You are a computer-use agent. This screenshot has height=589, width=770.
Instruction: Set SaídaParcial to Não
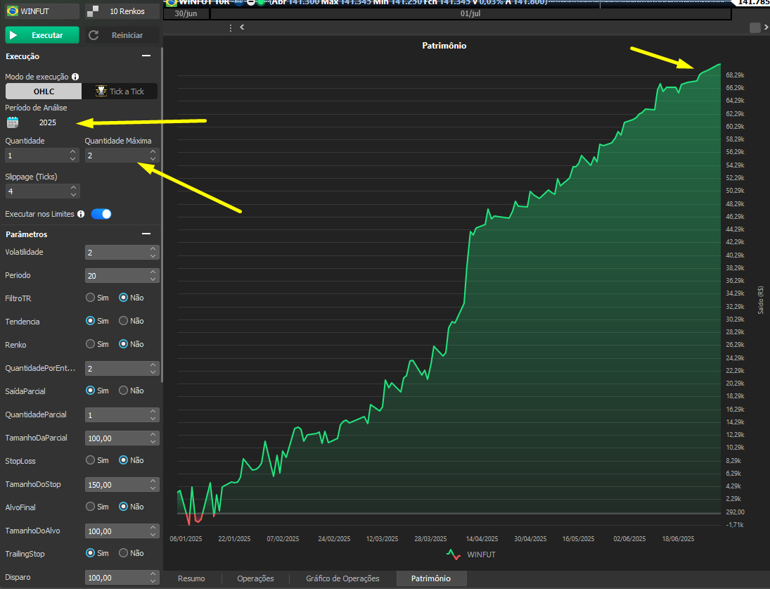(x=124, y=391)
